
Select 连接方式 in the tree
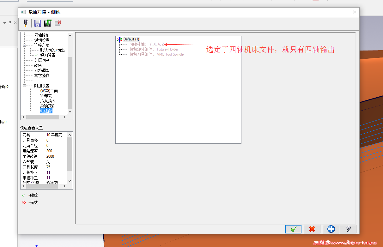click(42, 45)
